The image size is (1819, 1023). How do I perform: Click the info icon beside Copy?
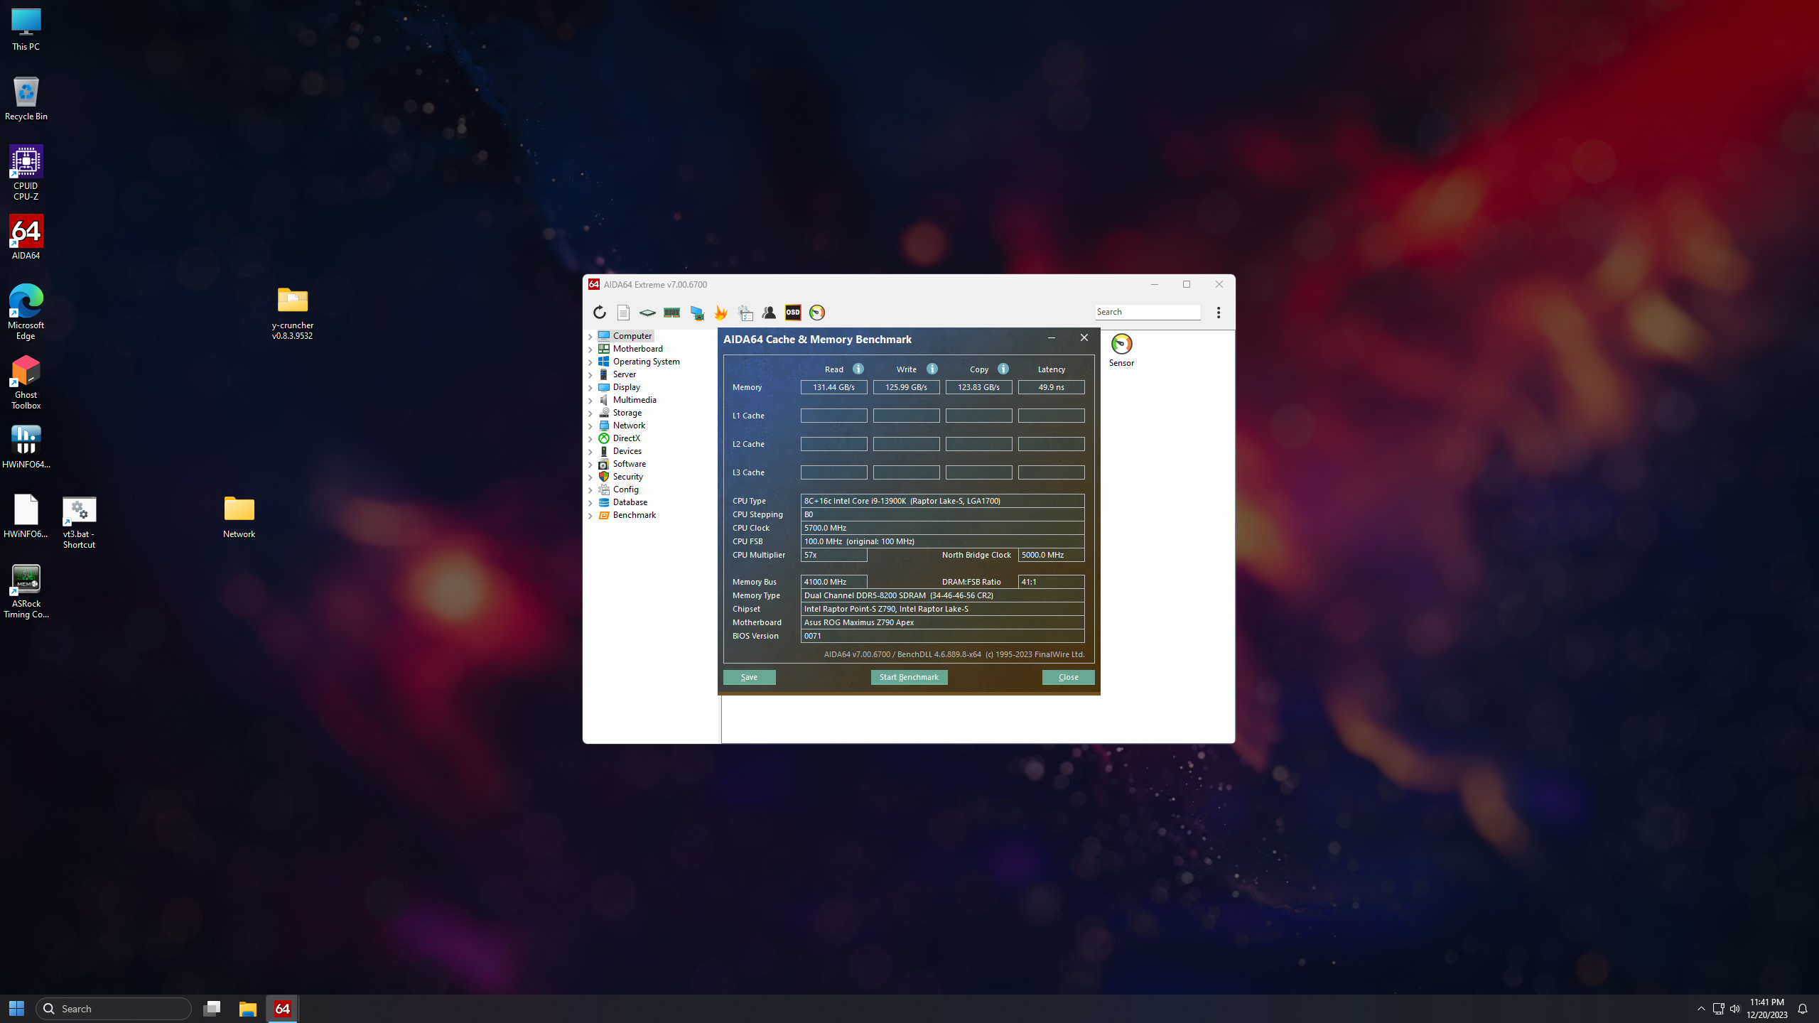coord(1003,369)
